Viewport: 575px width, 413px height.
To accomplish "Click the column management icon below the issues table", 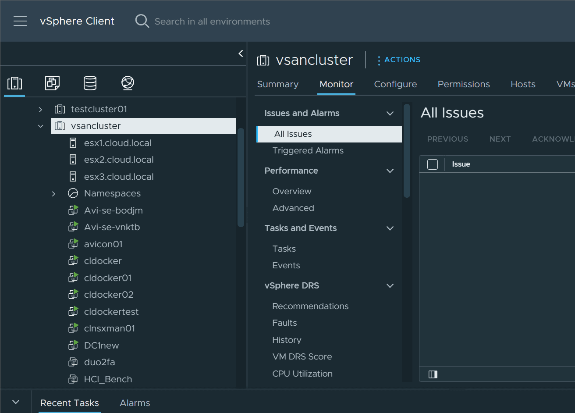I will click(x=433, y=374).
